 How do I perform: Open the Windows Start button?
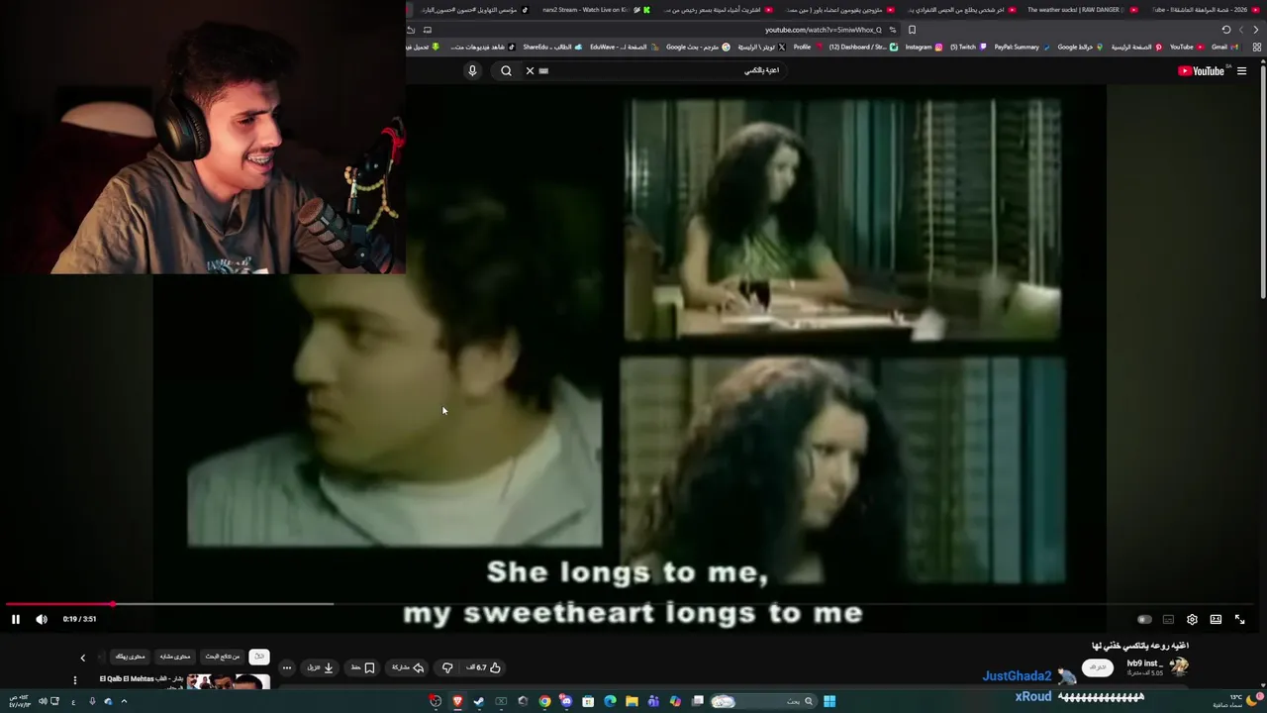[x=829, y=701]
